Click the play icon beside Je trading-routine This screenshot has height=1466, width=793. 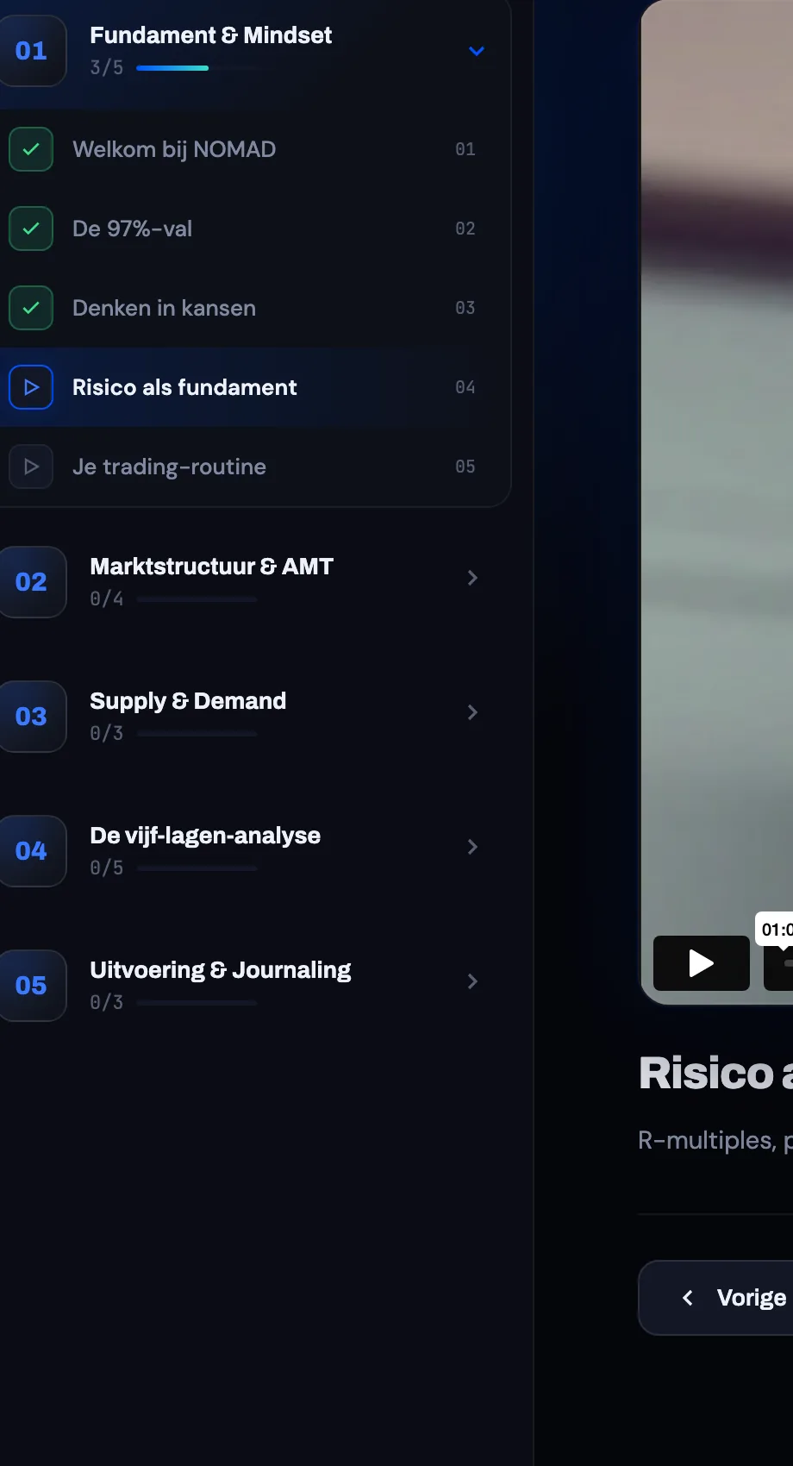(x=31, y=467)
